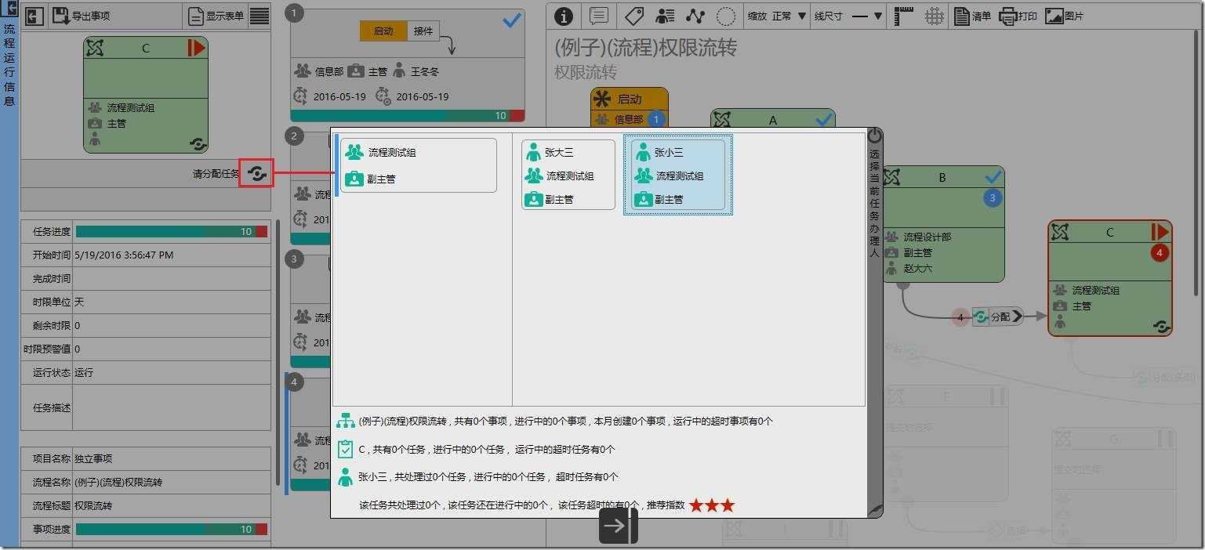Click the assign-task icon next to 请分配任务
Image resolution: width=1205 pixels, height=550 pixels.
point(256,173)
